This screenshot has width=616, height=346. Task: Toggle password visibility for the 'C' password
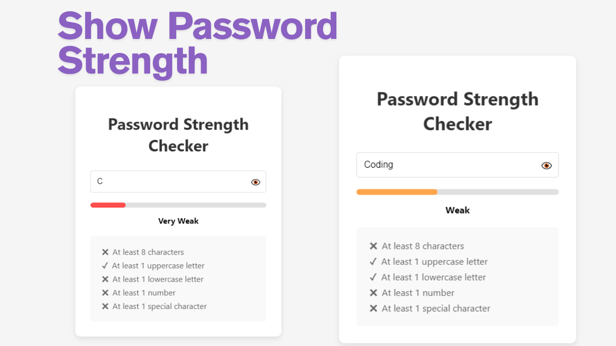click(x=255, y=182)
